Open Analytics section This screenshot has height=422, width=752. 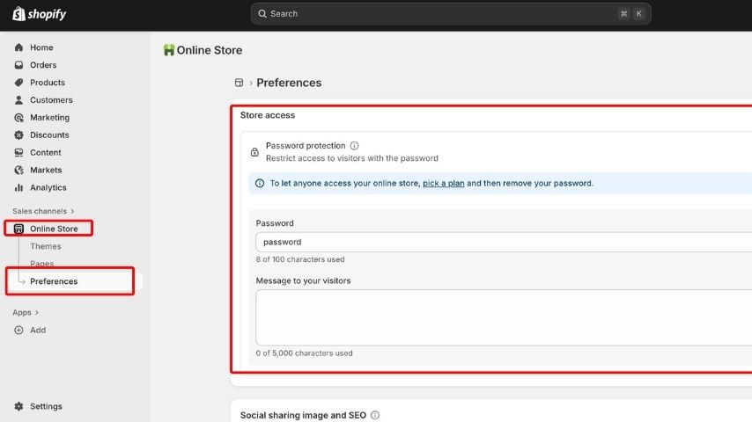point(48,188)
